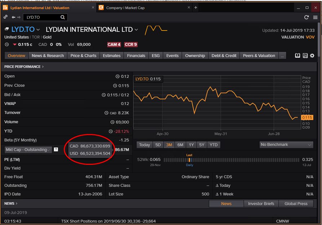Select the 3M chart period
322x225 pixels.
[x=169, y=145]
